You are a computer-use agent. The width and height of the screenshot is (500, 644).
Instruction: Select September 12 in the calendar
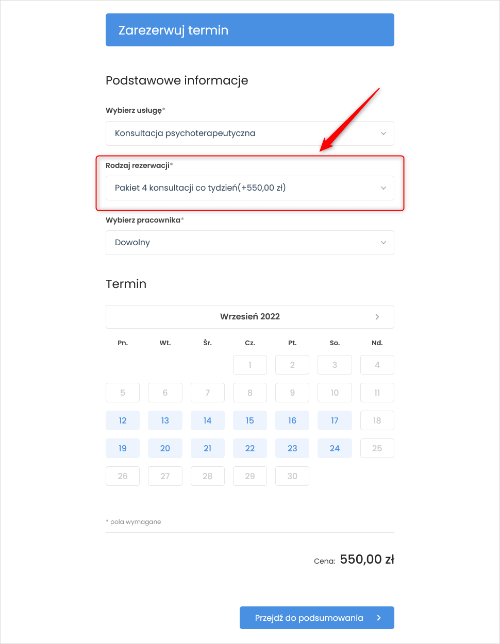[123, 420]
